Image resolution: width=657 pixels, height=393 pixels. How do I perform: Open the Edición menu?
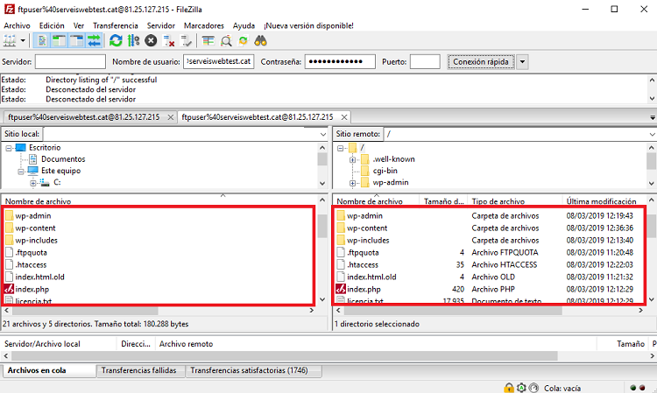(52, 25)
